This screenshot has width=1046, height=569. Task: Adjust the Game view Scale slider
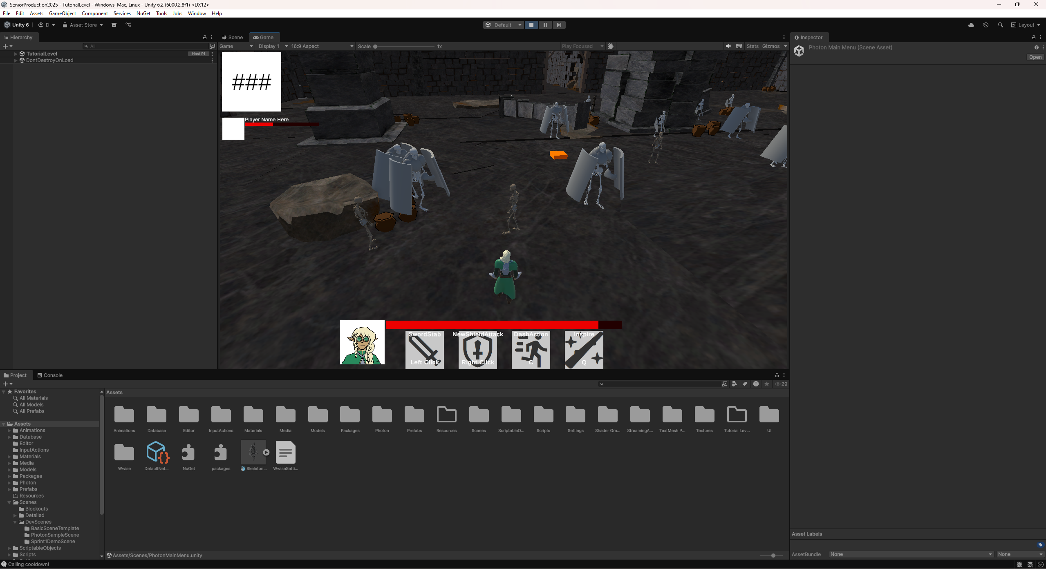click(375, 47)
